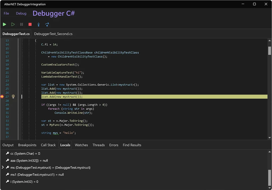This screenshot has height=190, width=272.
Task: Click the green Start Debugging play icon
Action: click(x=5, y=24)
